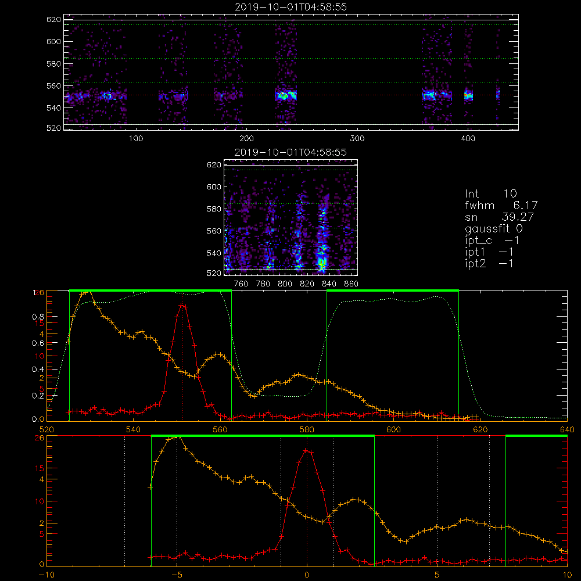Click the timestamp title above the wide spectrogram
Image resolution: width=581 pixels, height=581 pixels.
290,7
